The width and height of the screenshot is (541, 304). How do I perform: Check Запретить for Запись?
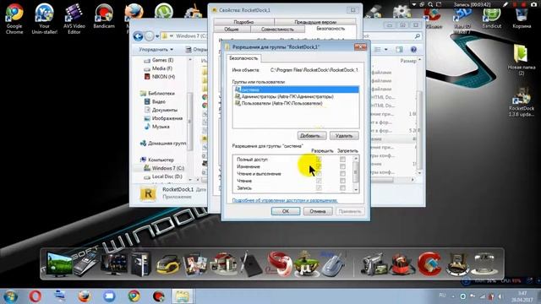coord(342,187)
